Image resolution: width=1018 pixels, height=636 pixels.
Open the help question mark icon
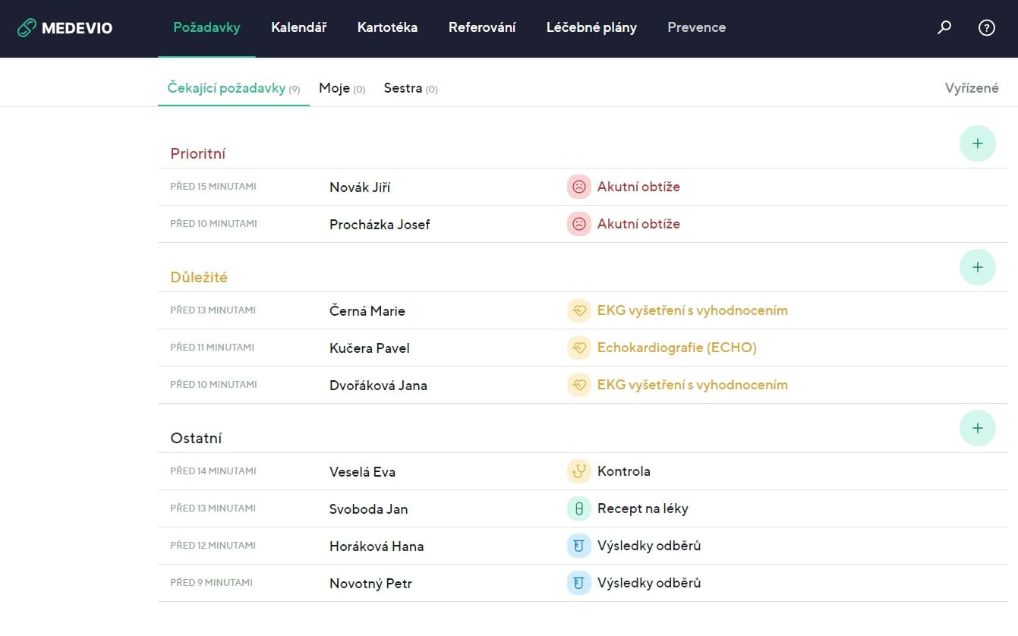click(986, 28)
